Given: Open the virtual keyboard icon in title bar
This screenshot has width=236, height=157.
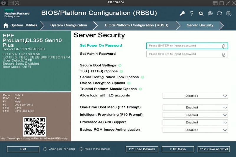Looking at the screenshot, I should (x=10, y=3).
